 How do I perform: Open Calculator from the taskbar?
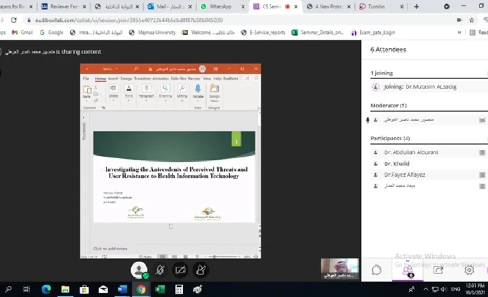coord(179,289)
